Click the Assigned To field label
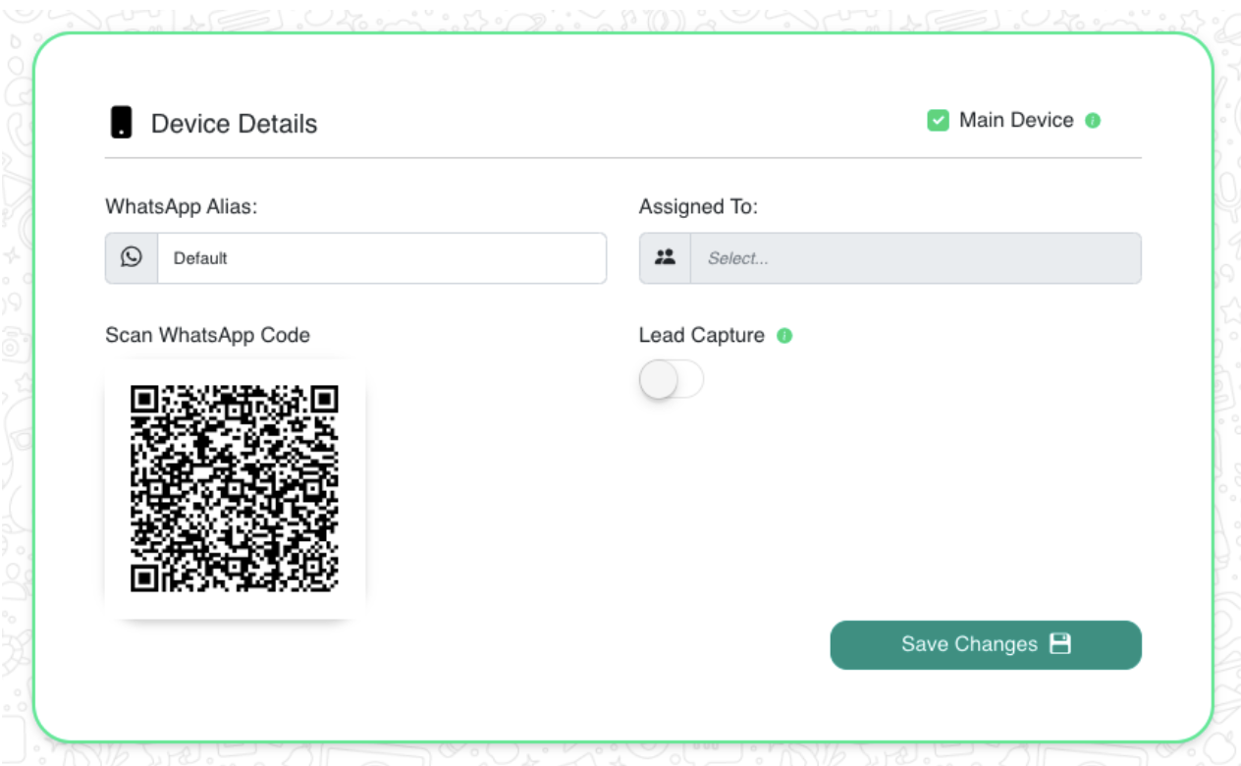 point(698,207)
